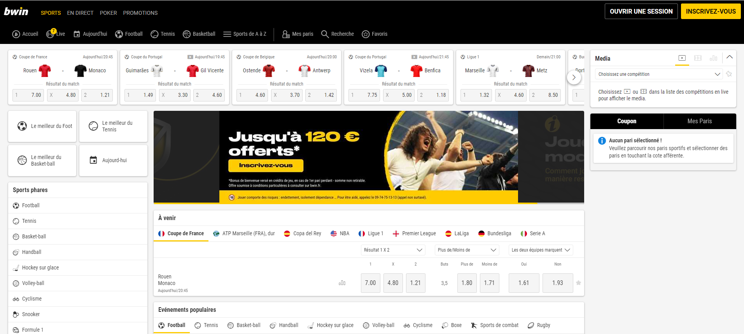Select Bundesliga tab
744x334 pixels.
point(495,233)
